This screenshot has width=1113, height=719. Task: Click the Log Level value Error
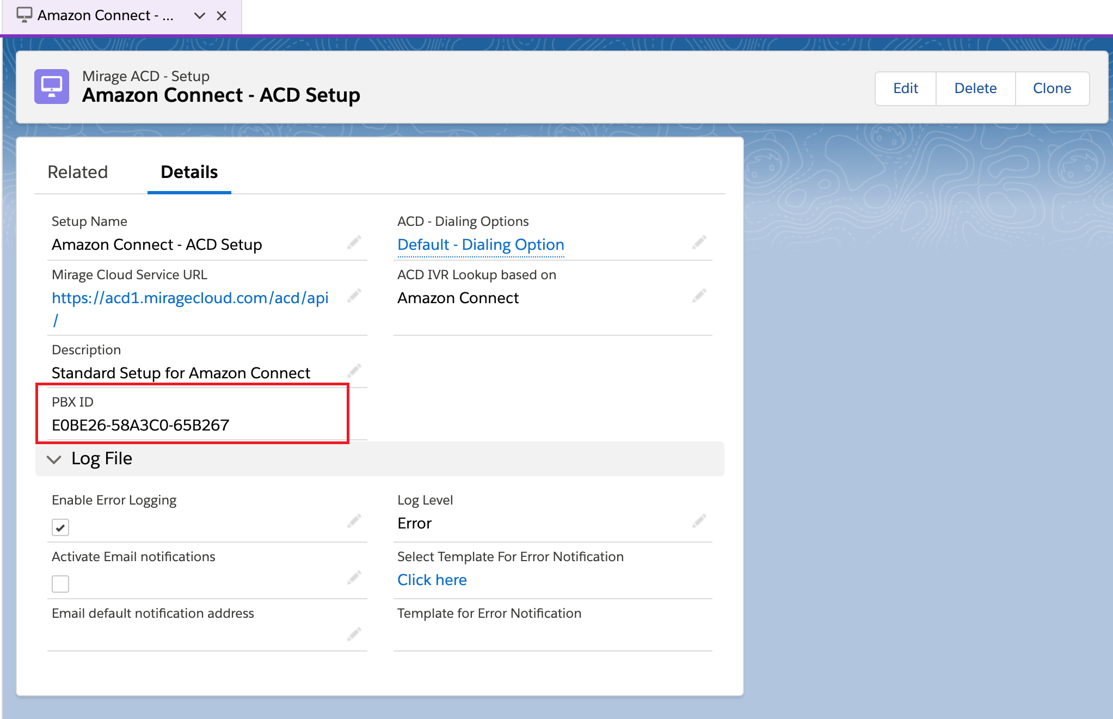point(414,523)
